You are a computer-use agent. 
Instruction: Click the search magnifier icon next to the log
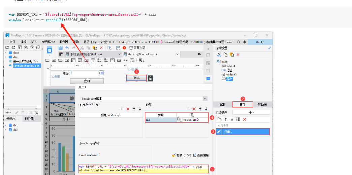pyautogui.click(x=239, y=42)
